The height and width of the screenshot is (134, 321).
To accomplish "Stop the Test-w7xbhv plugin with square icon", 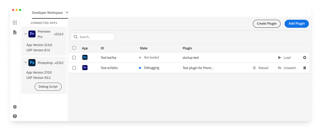I will (x=304, y=68).
